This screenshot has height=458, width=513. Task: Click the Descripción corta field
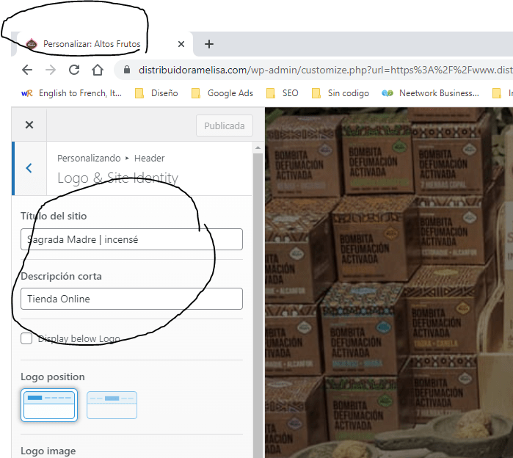pyautogui.click(x=131, y=299)
